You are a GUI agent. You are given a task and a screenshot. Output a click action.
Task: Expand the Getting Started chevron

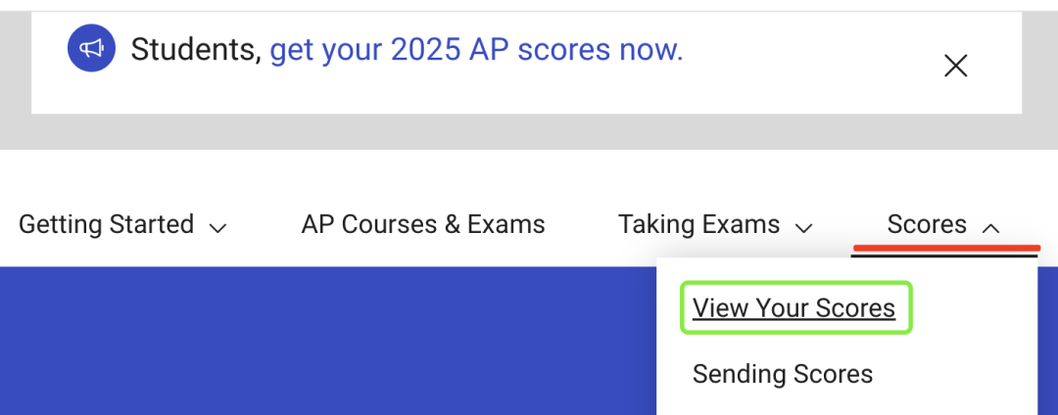(x=217, y=228)
